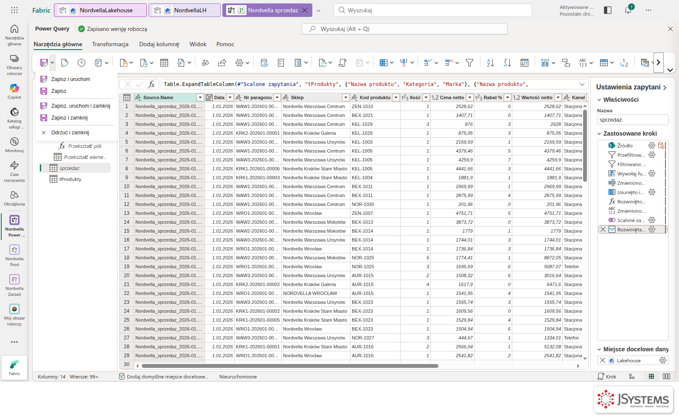This screenshot has height=417, width=679.
Task: Open the Sklep column filter dropdown
Action: point(346,97)
